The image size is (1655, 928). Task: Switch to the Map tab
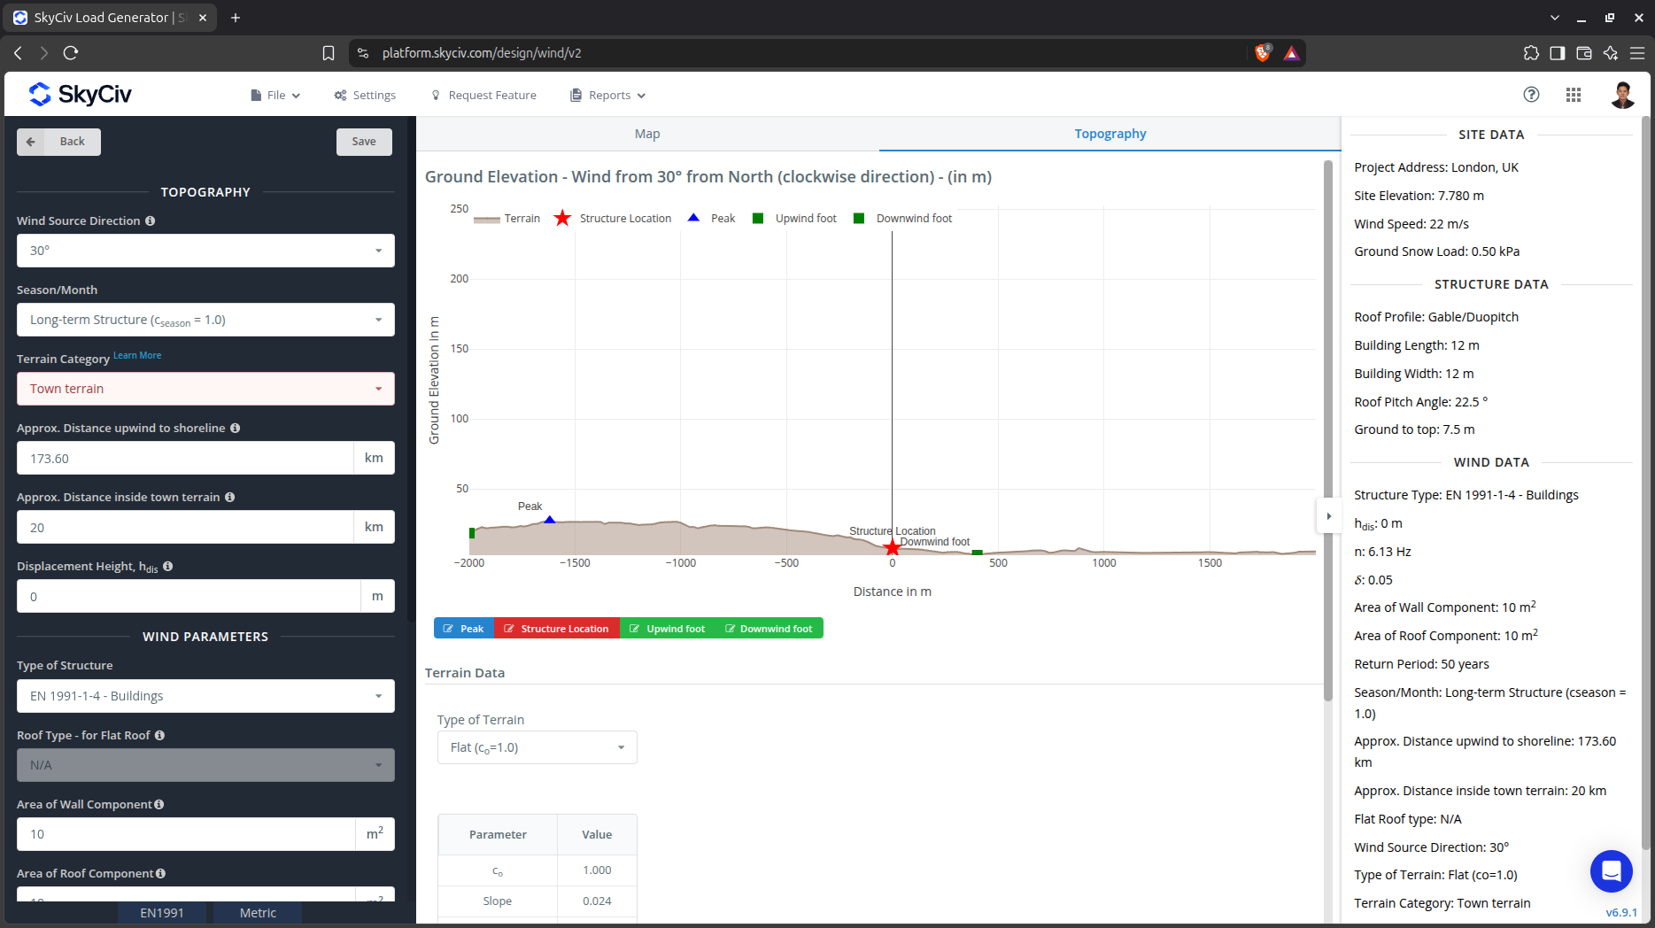click(647, 134)
